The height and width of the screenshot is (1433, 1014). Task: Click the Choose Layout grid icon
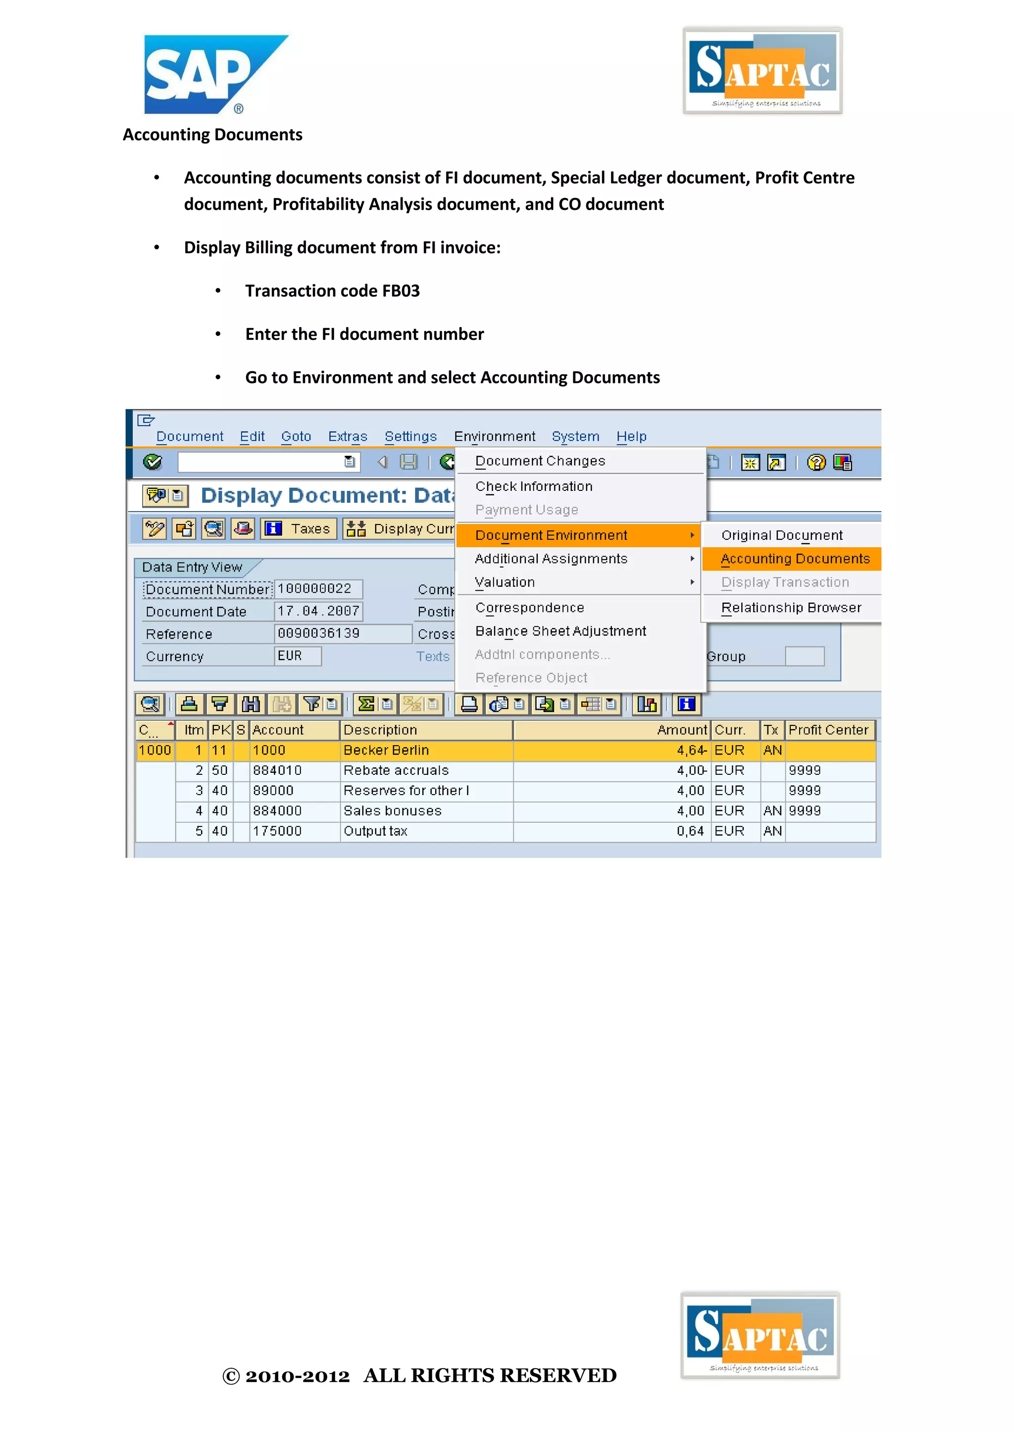[x=591, y=705]
